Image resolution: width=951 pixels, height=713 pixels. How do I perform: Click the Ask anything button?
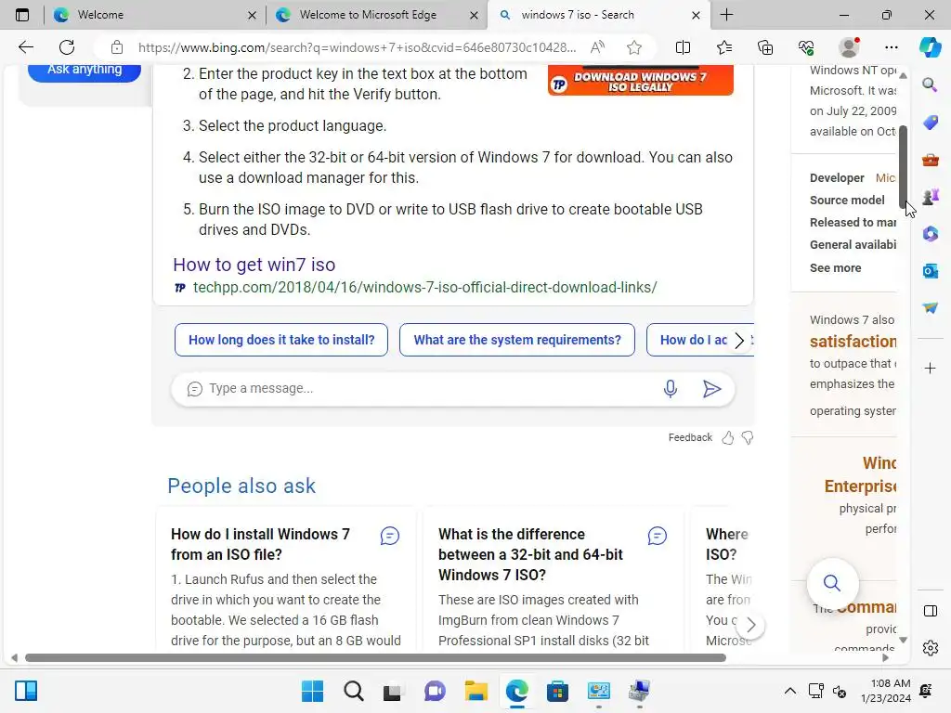[85, 71]
